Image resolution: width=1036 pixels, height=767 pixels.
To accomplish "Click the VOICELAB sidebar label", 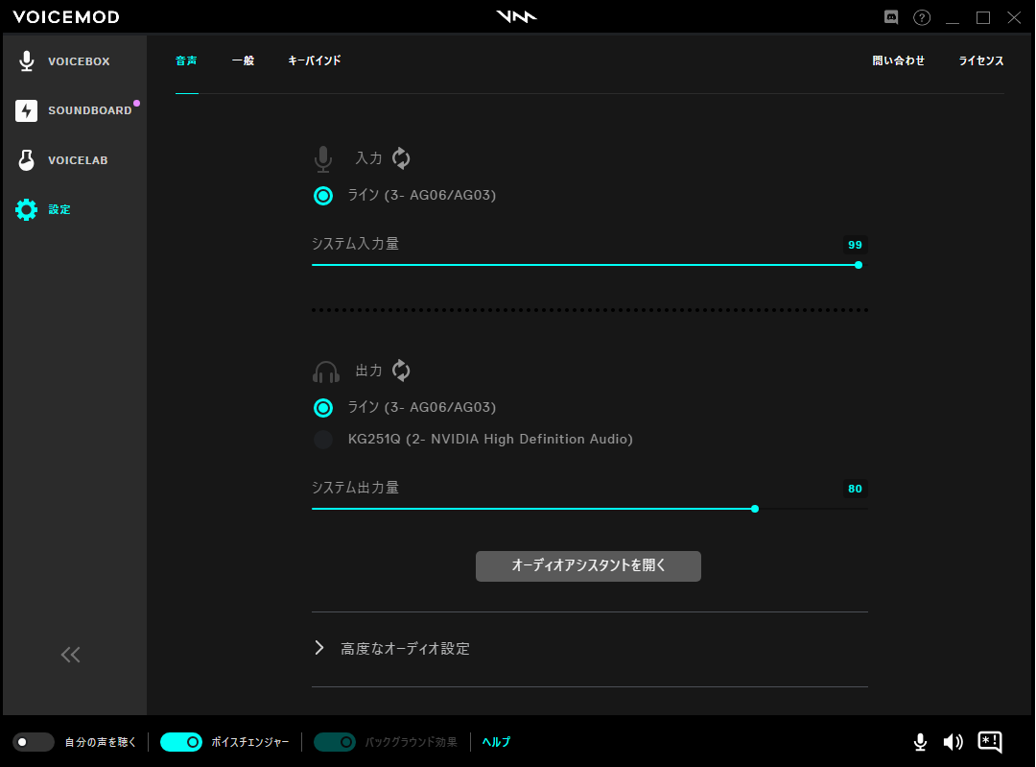I will (78, 160).
